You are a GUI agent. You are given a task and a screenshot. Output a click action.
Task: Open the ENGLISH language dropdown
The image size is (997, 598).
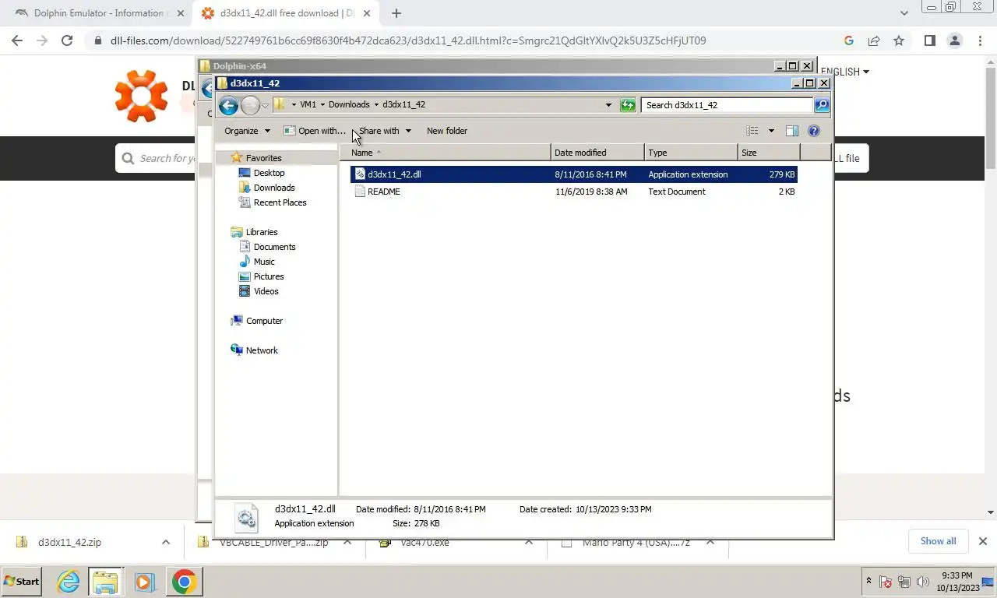[x=845, y=72]
